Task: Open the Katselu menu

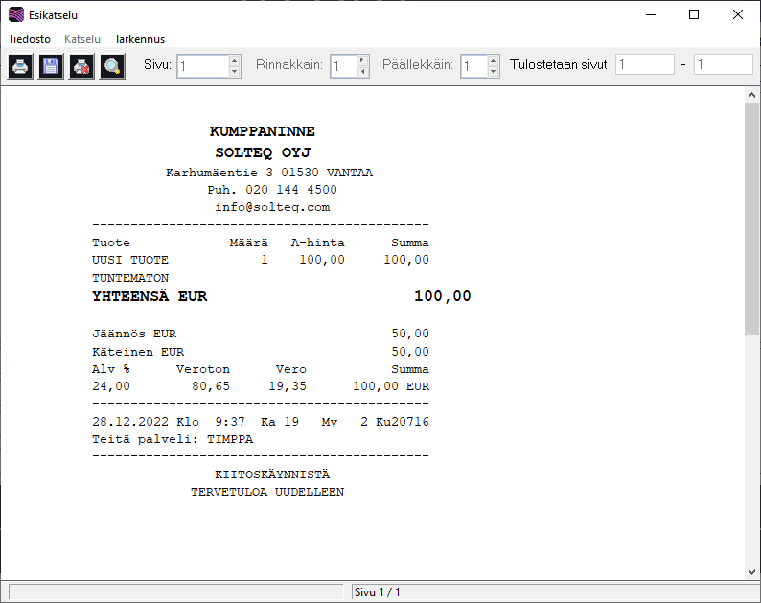Action: tap(82, 39)
